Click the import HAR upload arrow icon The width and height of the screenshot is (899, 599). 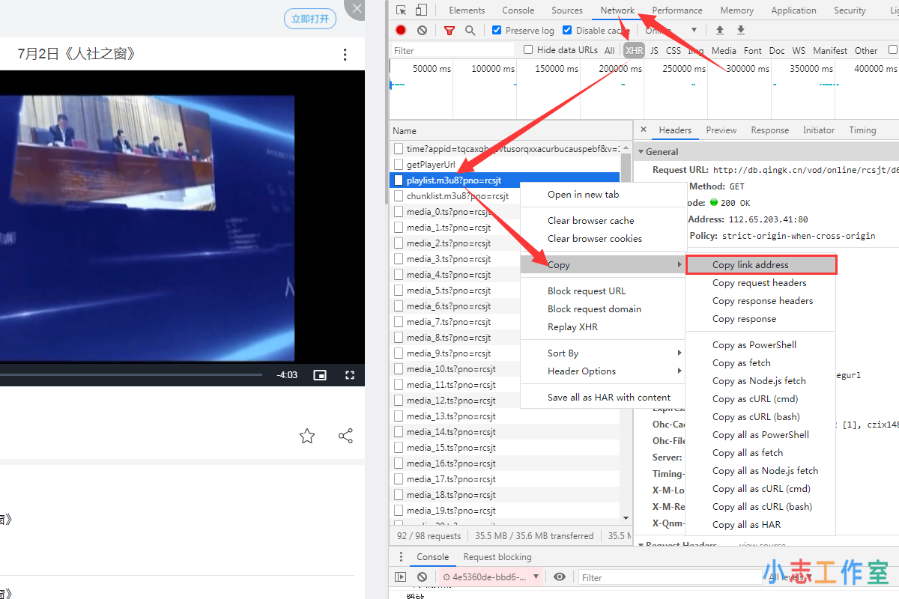[720, 30]
